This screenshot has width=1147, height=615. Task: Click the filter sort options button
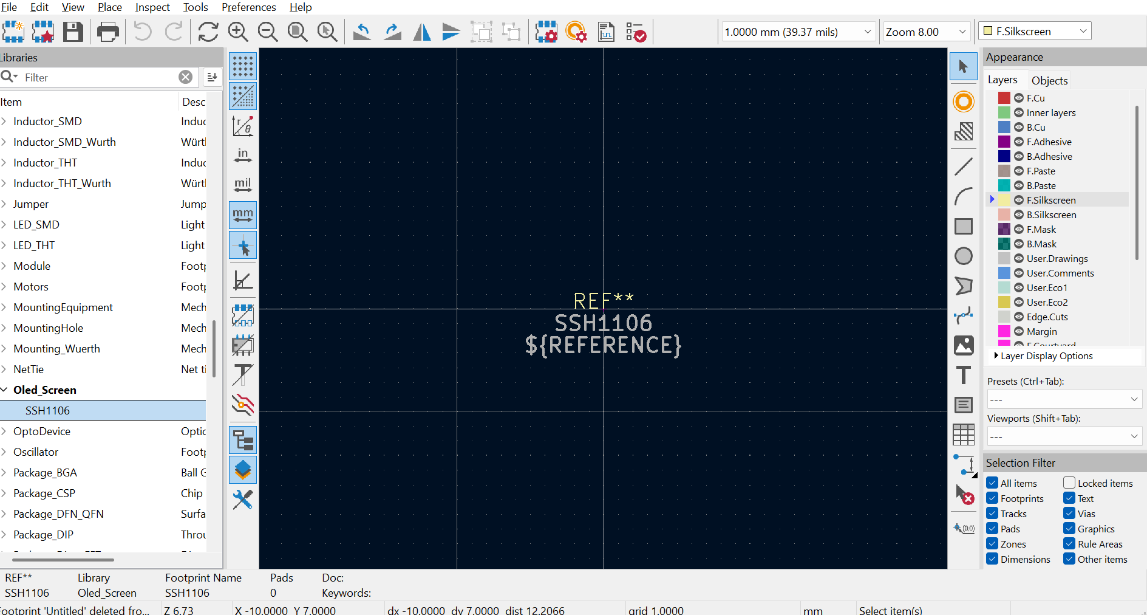(212, 77)
